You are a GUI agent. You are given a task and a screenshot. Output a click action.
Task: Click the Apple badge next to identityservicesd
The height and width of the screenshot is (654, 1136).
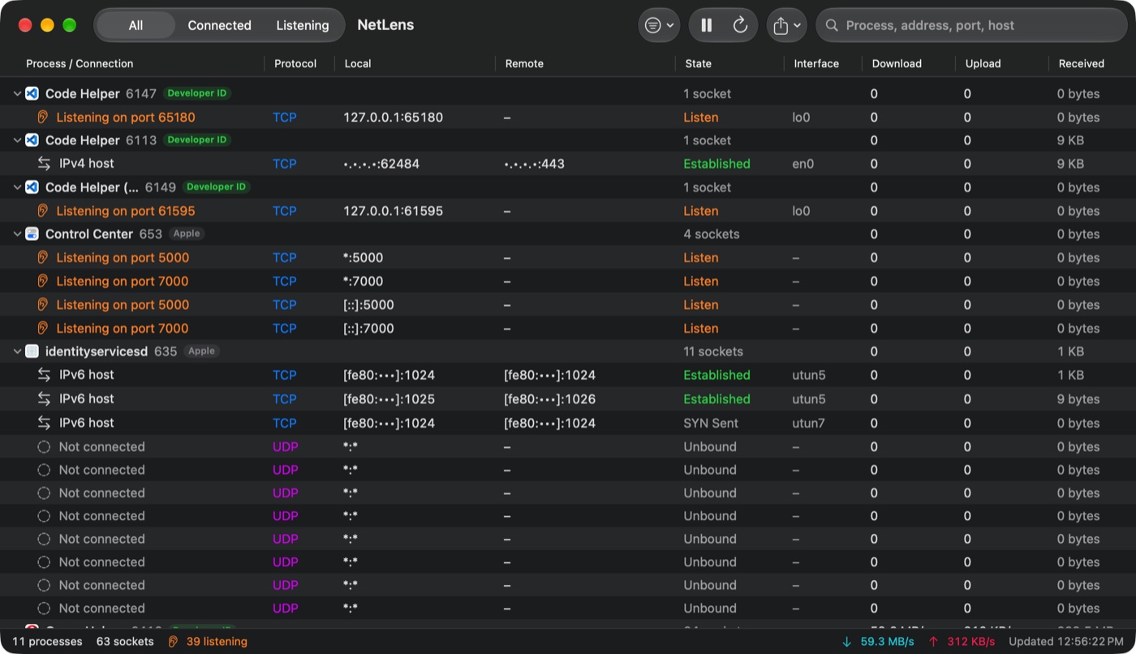201,351
